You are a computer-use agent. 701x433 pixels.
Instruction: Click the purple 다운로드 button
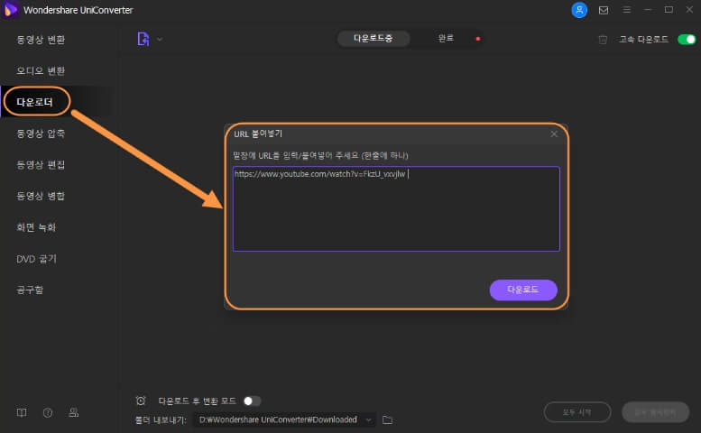(x=523, y=290)
